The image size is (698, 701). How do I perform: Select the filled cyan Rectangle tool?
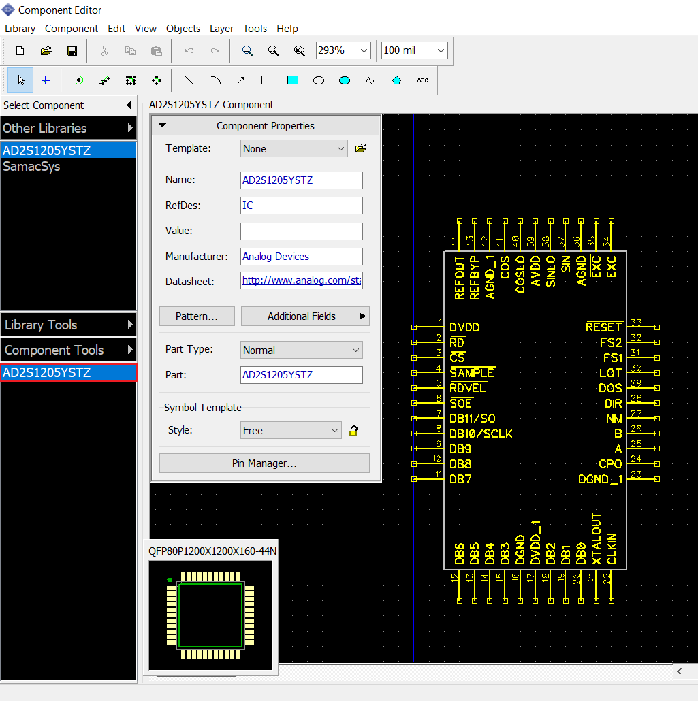click(x=293, y=80)
